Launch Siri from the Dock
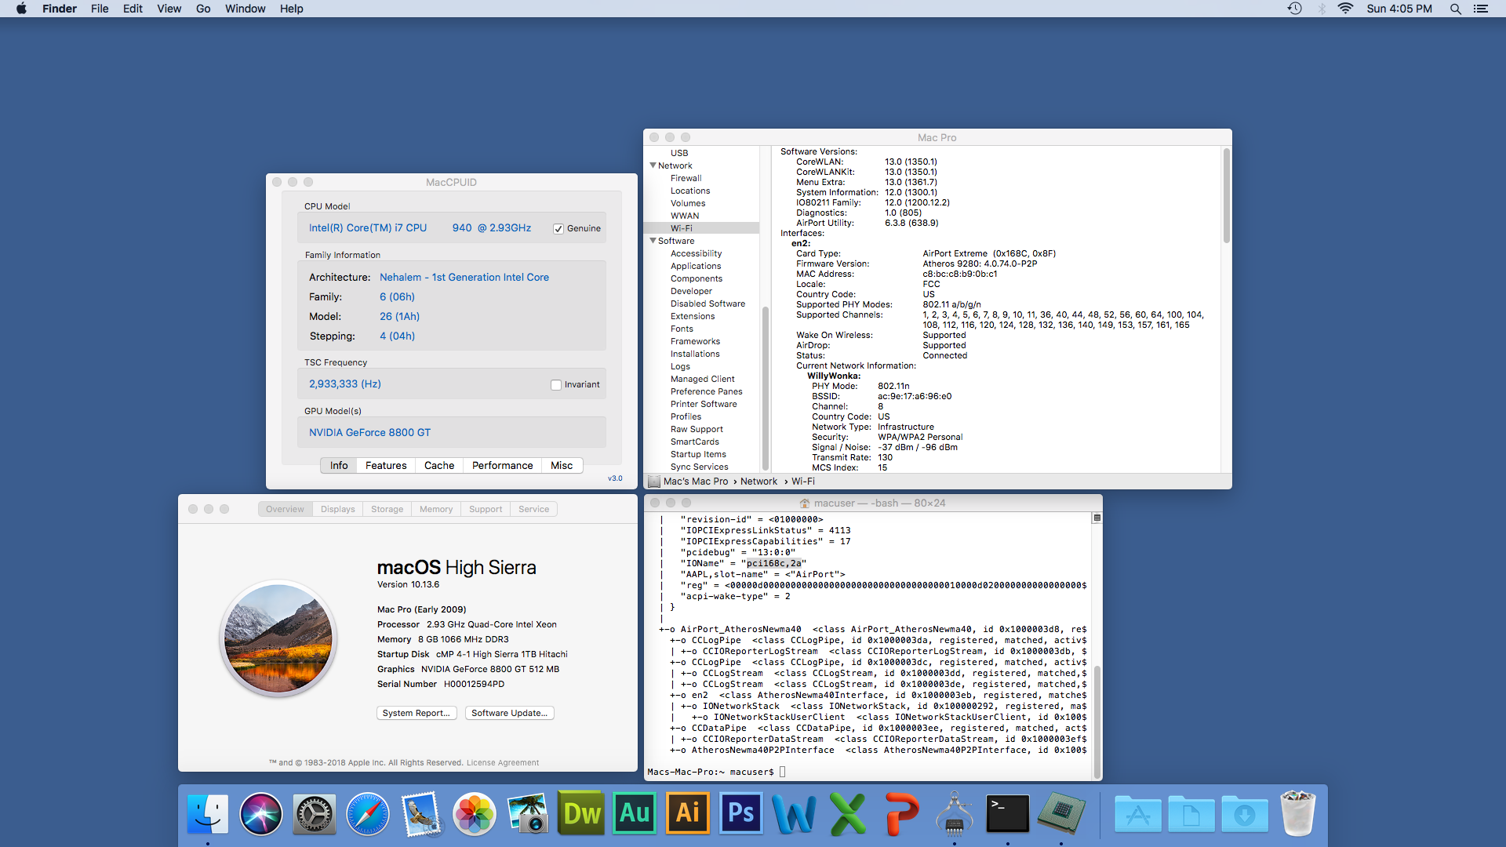This screenshot has height=847, width=1506. point(261,814)
